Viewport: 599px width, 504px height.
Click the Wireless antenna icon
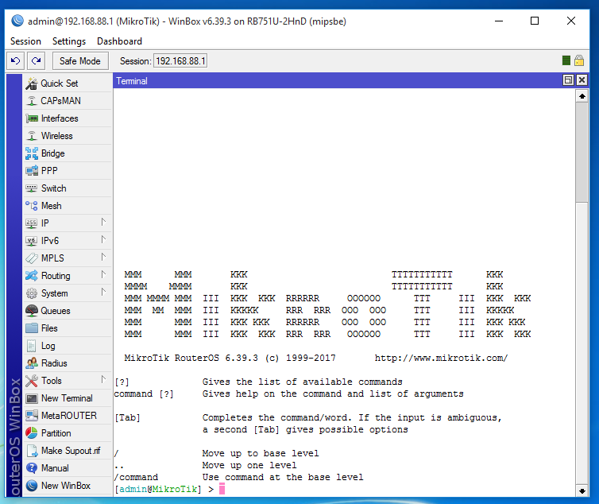pyautogui.click(x=32, y=136)
